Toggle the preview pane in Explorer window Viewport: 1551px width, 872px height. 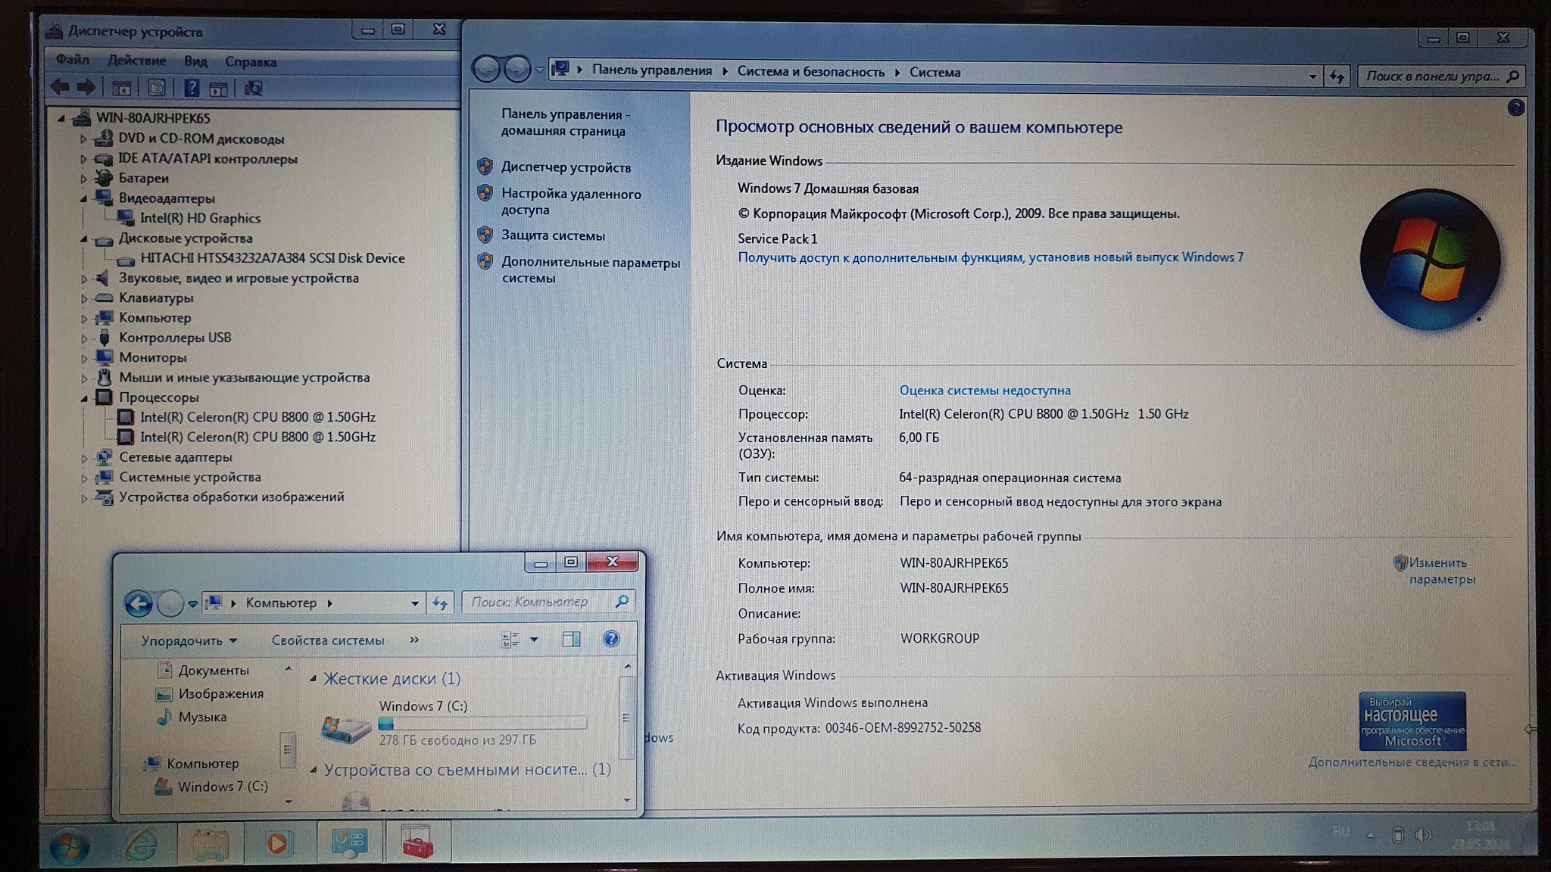(571, 640)
